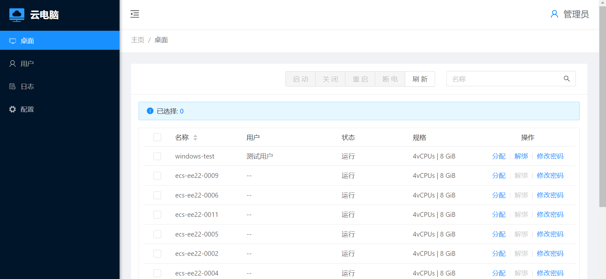Click 分配 for ecs-ee22-0011
The height and width of the screenshot is (279, 606).
499,215
